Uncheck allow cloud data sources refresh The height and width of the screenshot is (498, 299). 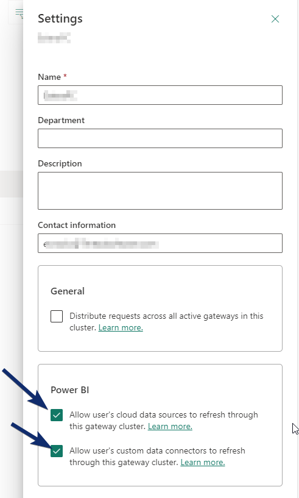(x=57, y=415)
